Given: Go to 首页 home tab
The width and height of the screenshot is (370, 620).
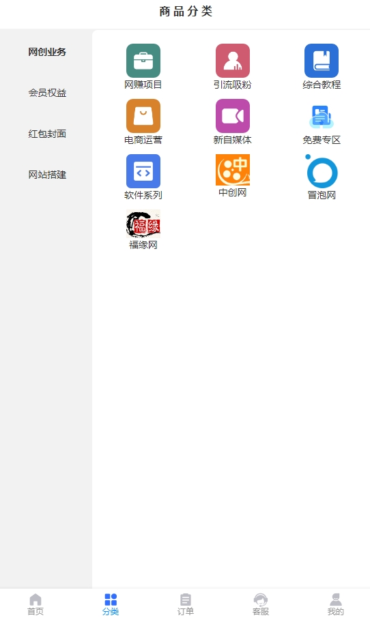Looking at the screenshot, I should [x=35, y=604].
